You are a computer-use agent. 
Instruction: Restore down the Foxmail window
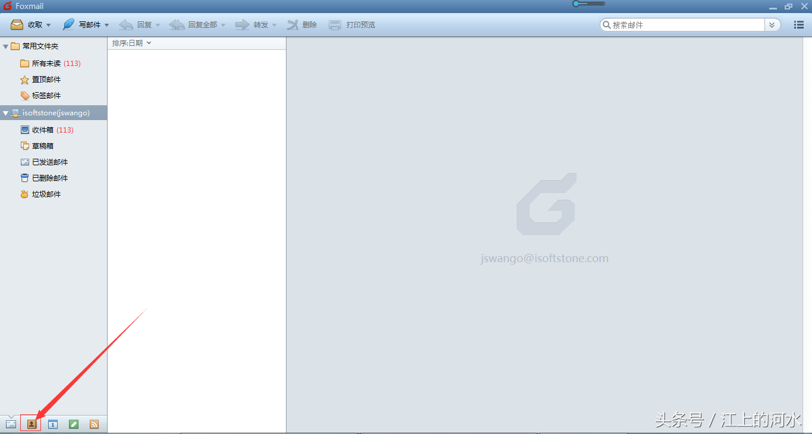(x=788, y=7)
